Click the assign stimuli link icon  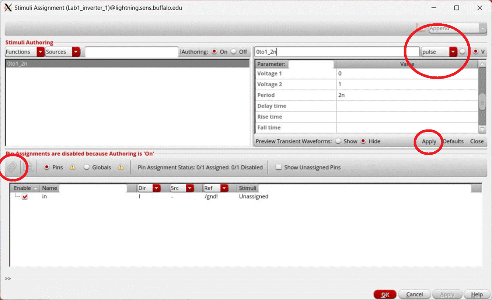12,167
